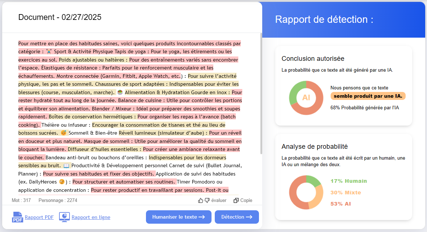The width and height of the screenshot is (427, 232).
Task: Click the online report monitor icon
Action: (64, 217)
